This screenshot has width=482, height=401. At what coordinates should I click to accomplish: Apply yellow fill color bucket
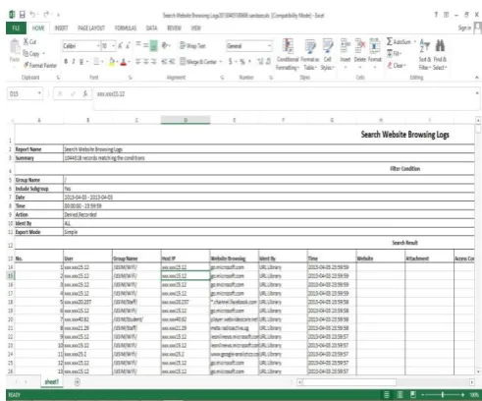[112, 61]
